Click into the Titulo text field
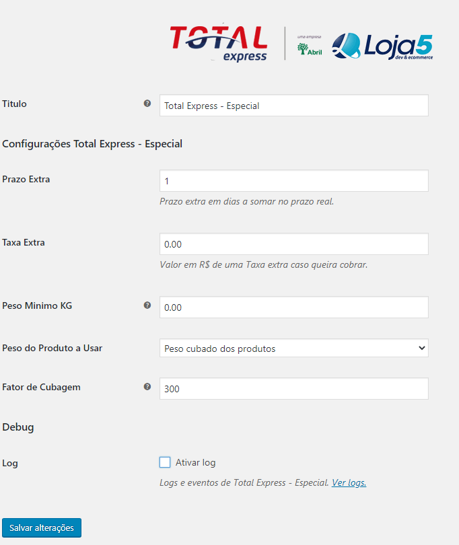This screenshot has width=459, height=545. [294, 106]
